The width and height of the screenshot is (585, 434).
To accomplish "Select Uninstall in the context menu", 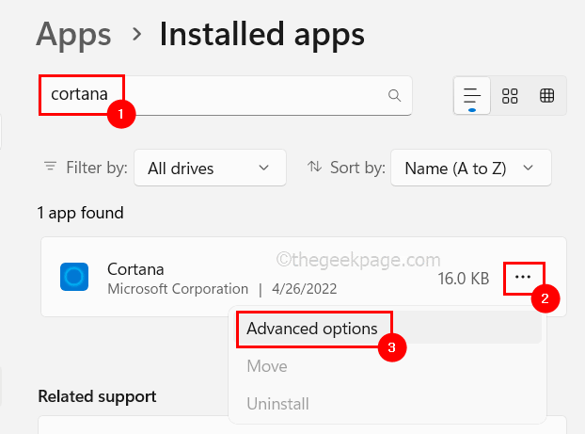I will (x=278, y=404).
